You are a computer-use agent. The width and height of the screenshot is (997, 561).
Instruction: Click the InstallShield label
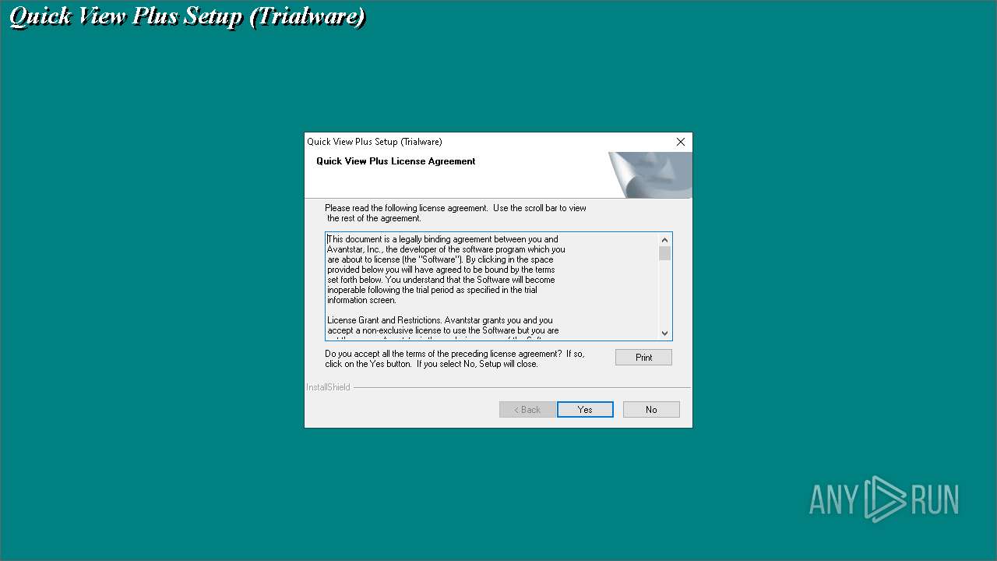tap(328, 387)
